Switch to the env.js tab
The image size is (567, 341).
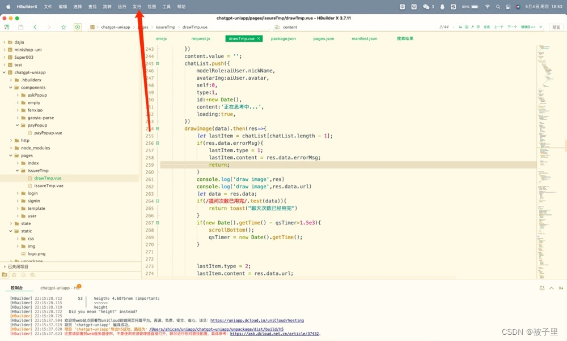point(161,38)
